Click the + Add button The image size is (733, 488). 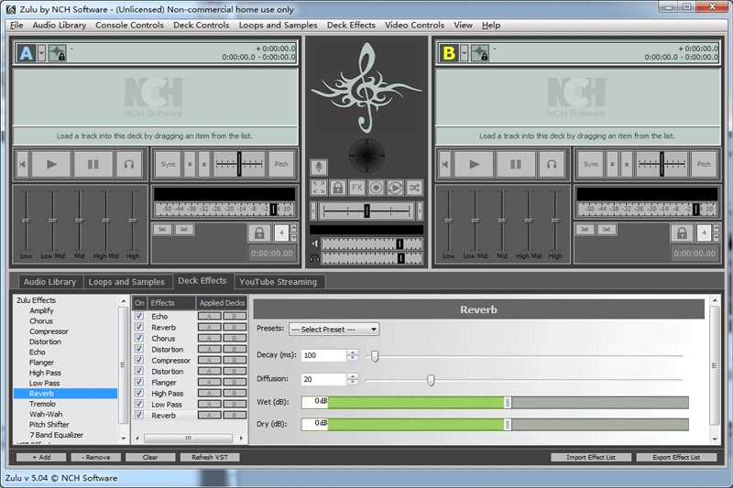click(41, 457)
